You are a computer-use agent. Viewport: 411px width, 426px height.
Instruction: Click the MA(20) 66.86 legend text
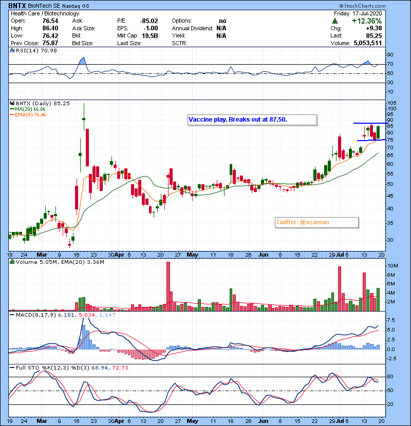pos(30,109)
